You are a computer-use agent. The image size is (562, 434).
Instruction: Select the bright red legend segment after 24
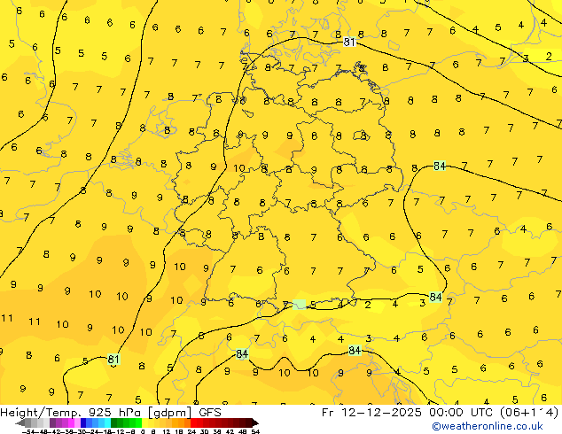[193, 422]
